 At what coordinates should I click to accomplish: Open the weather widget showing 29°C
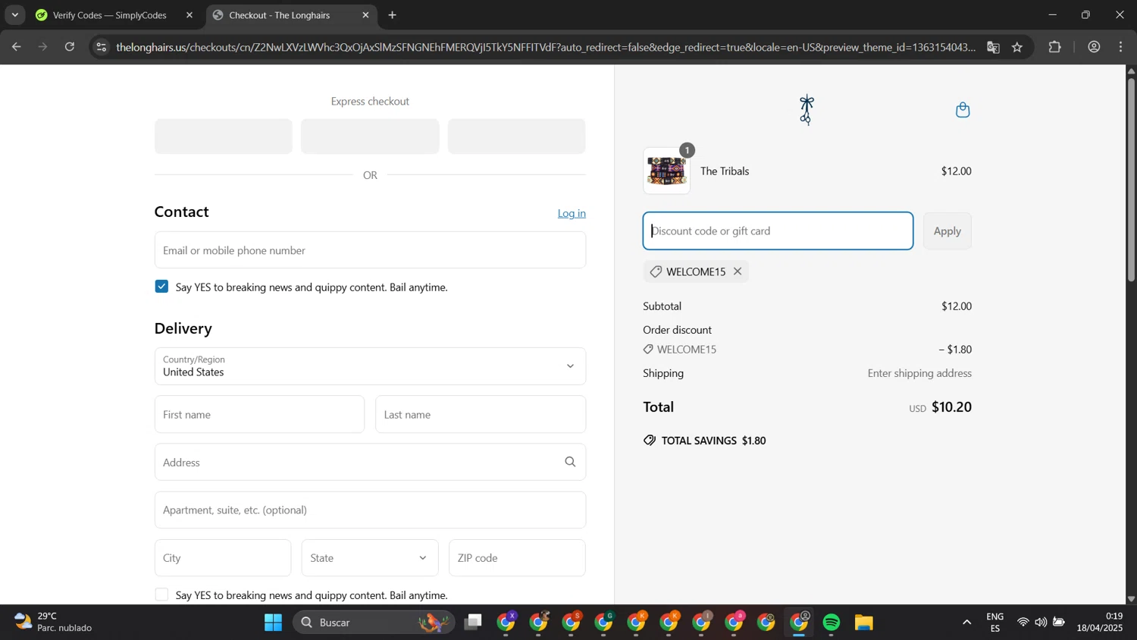click(x=53, y=623)
